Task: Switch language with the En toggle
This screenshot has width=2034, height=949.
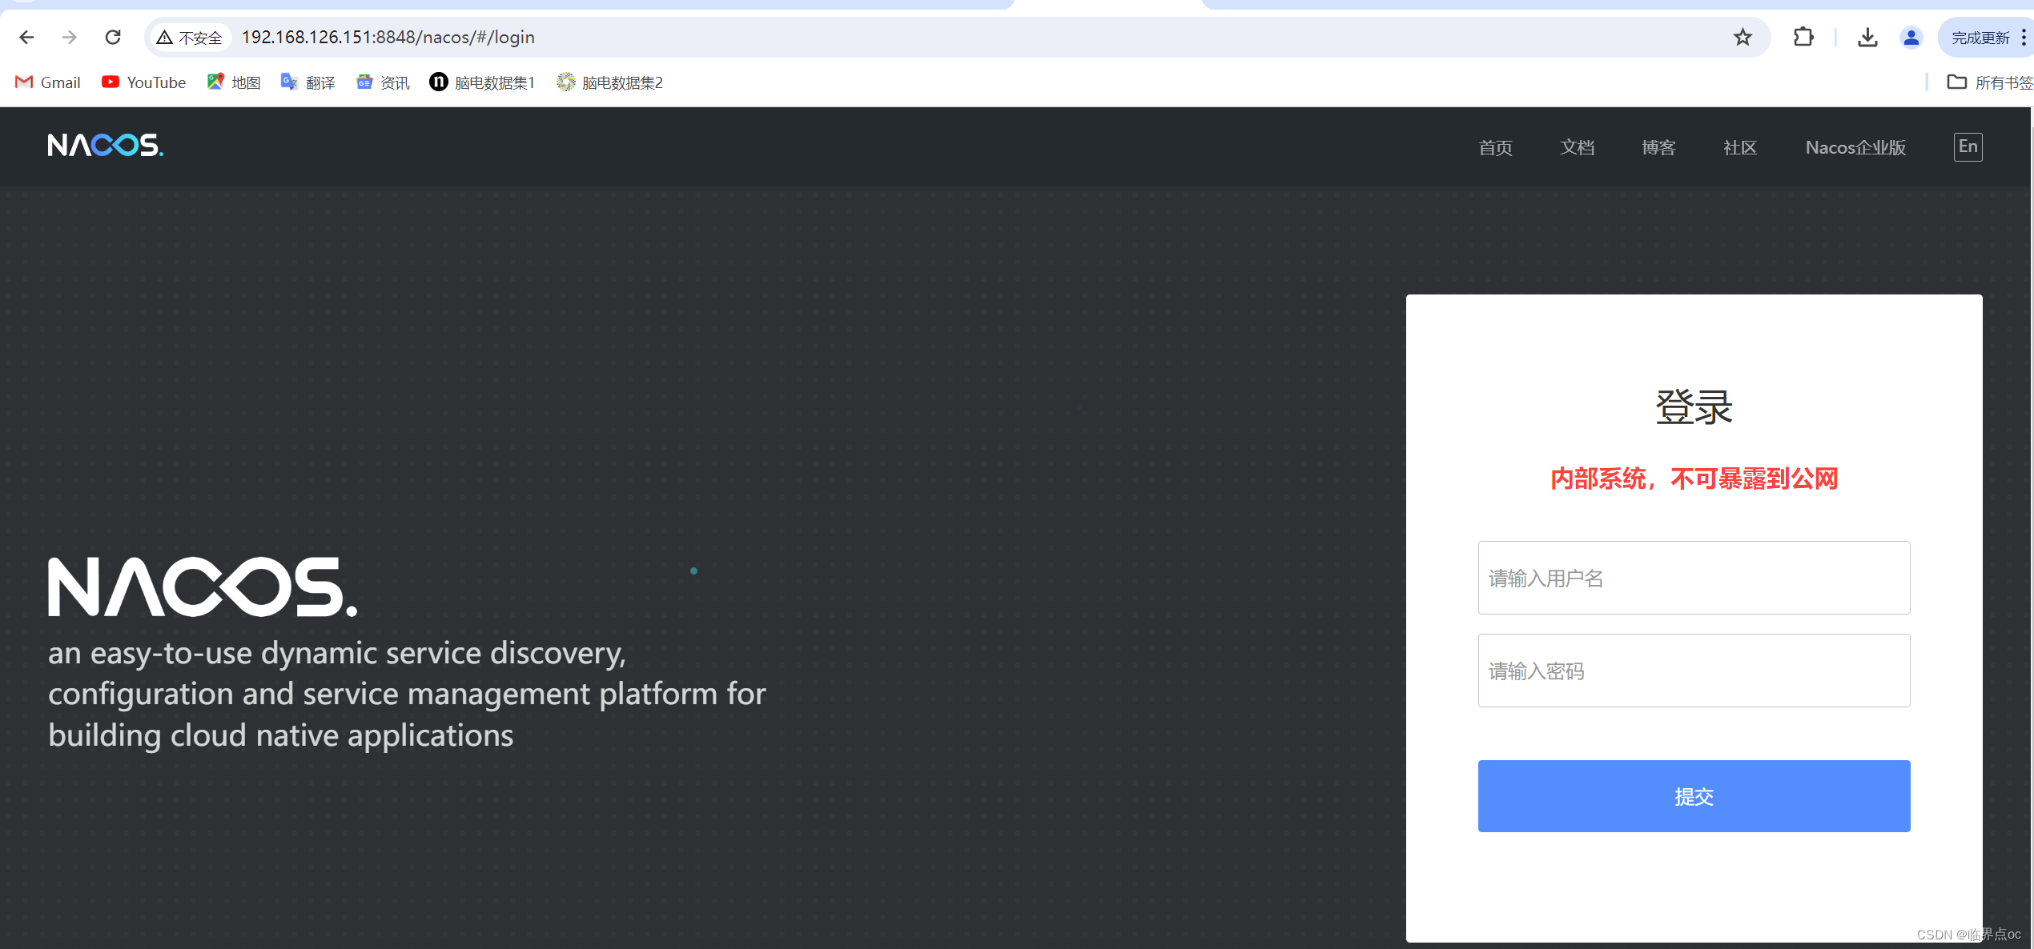Action: tap(1968, 147)
